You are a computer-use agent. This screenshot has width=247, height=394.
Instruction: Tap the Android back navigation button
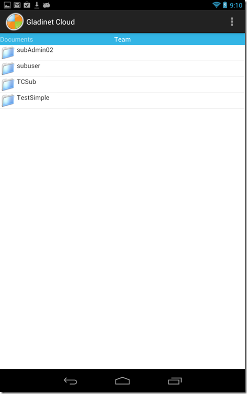70,381
